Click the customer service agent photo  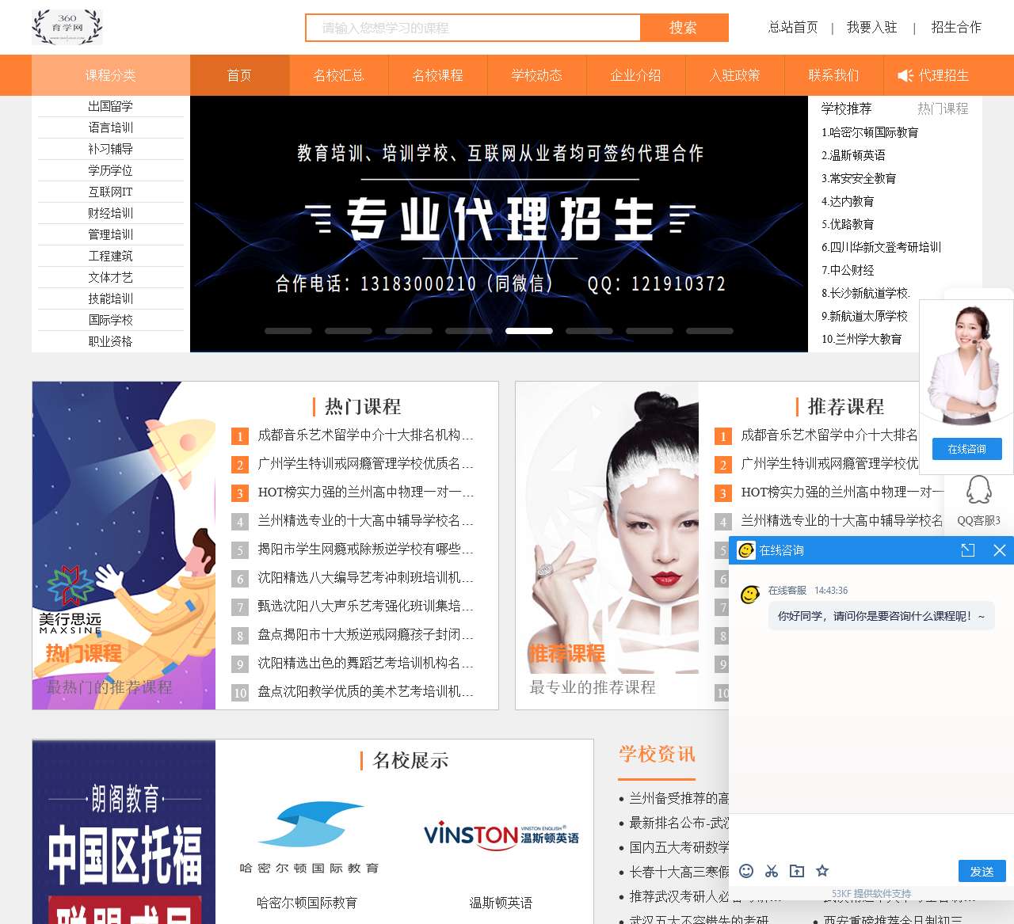(x=966, y=364)
